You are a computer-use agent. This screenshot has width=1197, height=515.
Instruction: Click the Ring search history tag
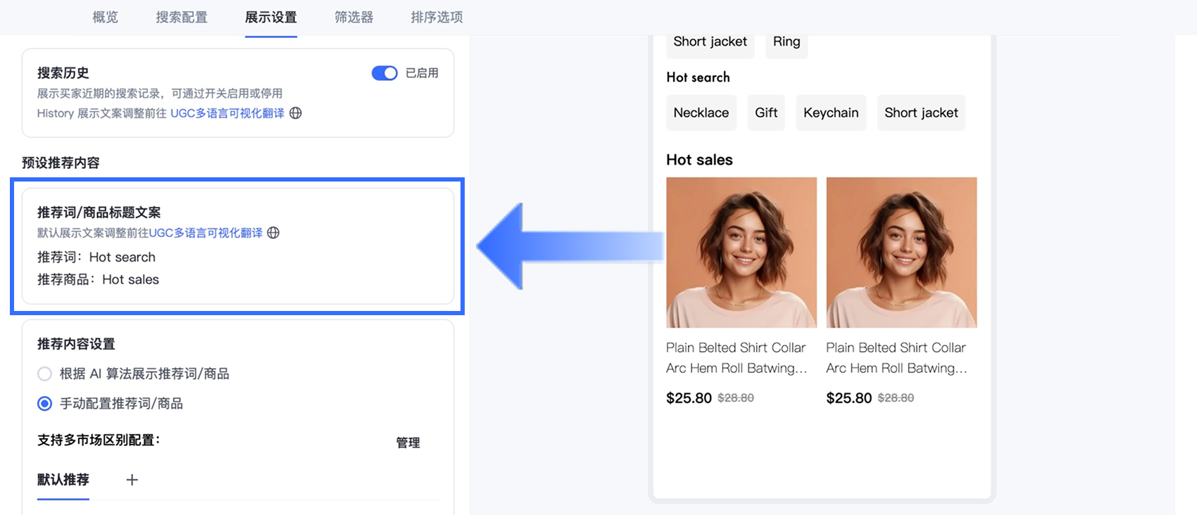[x=786, y=42]
